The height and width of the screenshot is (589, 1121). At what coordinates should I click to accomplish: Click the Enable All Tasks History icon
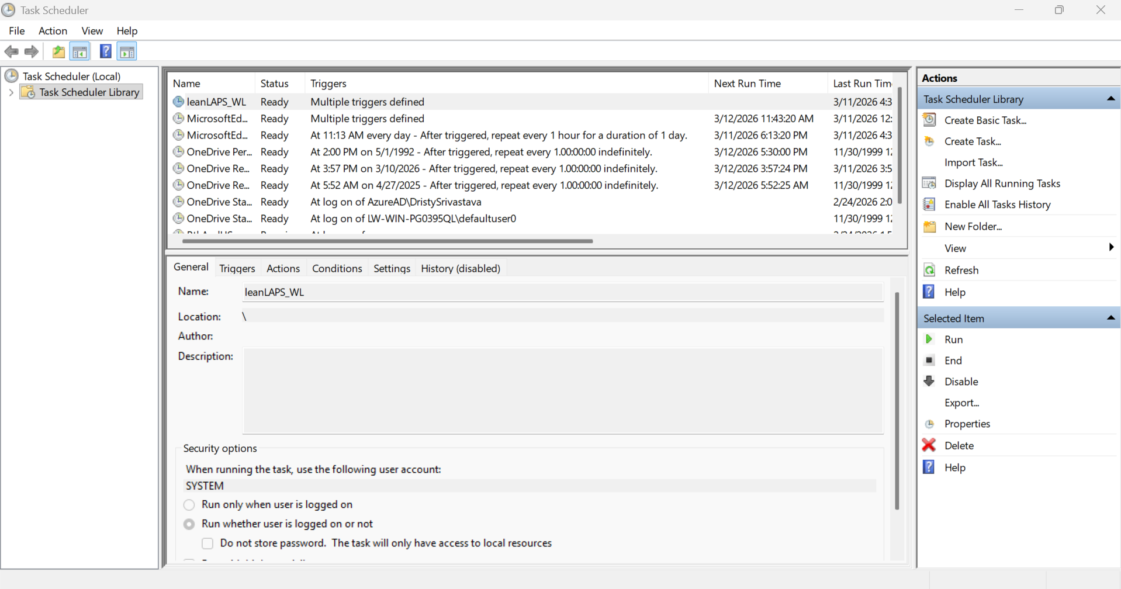929,204
